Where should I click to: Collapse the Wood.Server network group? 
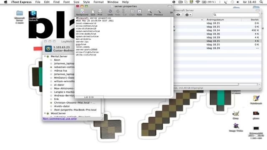coord(45,113)
